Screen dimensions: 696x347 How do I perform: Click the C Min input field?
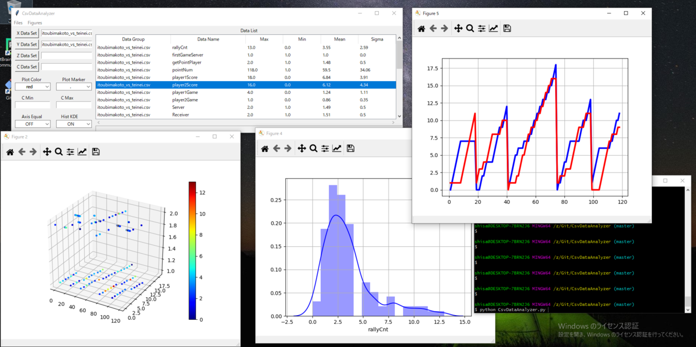coord(32,105)
